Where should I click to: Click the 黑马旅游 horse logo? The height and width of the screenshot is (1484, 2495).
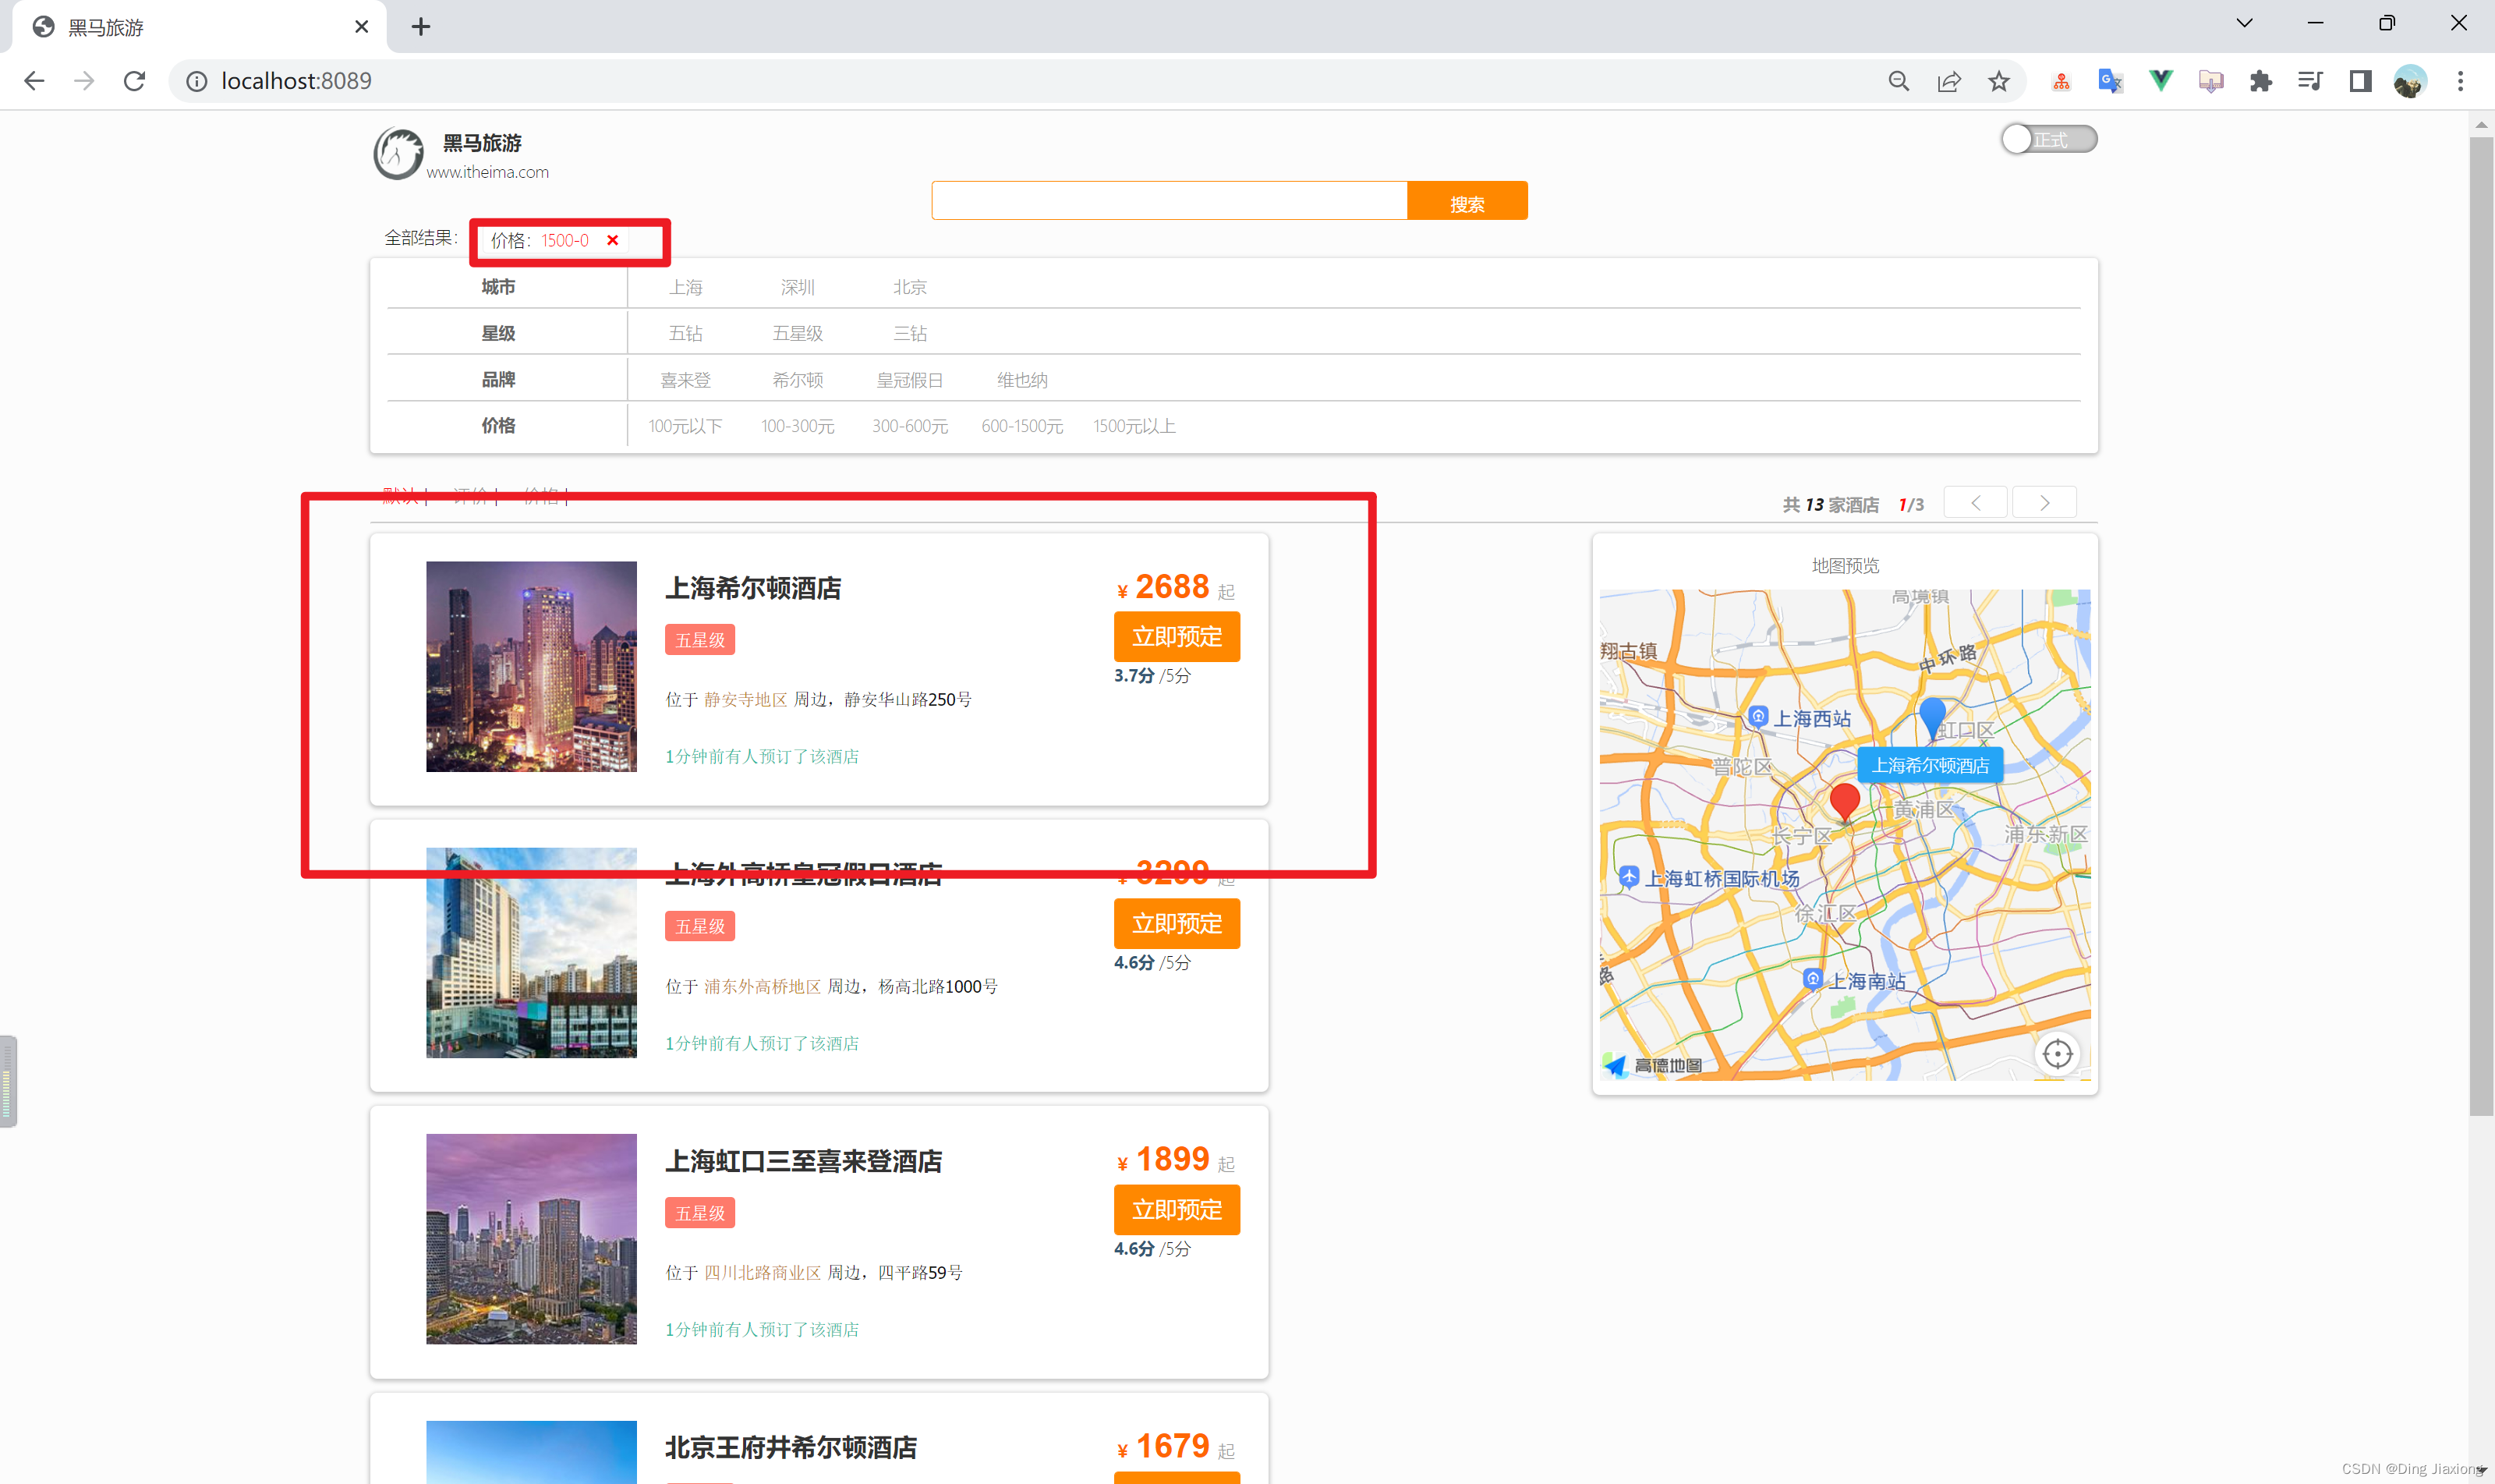pos(398,154)
